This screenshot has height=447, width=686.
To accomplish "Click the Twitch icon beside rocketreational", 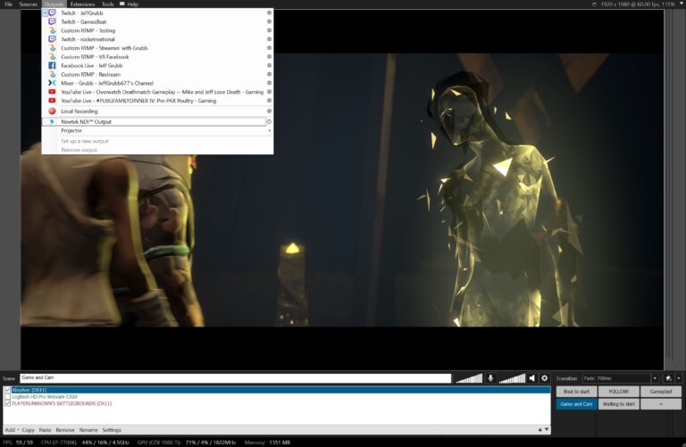I will tap(52, 39).
